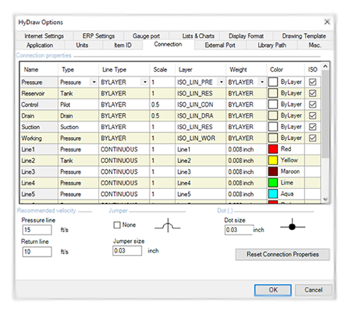Open the Type dropdown for Pressure row

pos(94,82)
